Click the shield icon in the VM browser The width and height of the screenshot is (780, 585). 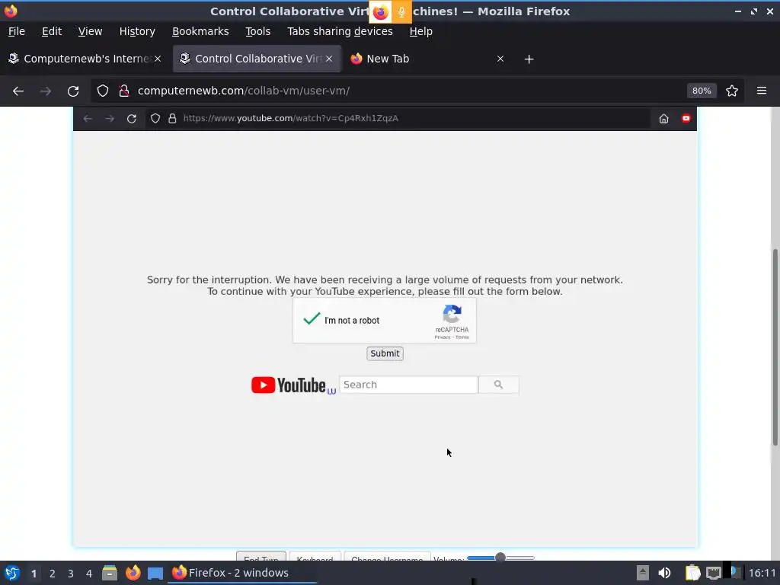tap(155, 118)
